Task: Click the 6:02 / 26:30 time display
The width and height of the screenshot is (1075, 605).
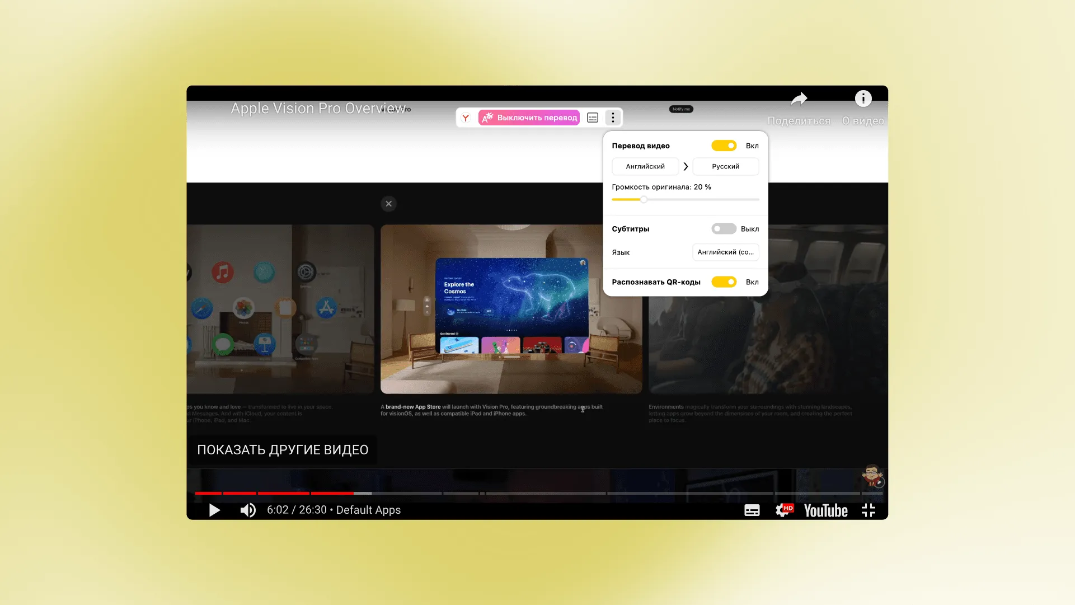Action: [x=297, y=510]
